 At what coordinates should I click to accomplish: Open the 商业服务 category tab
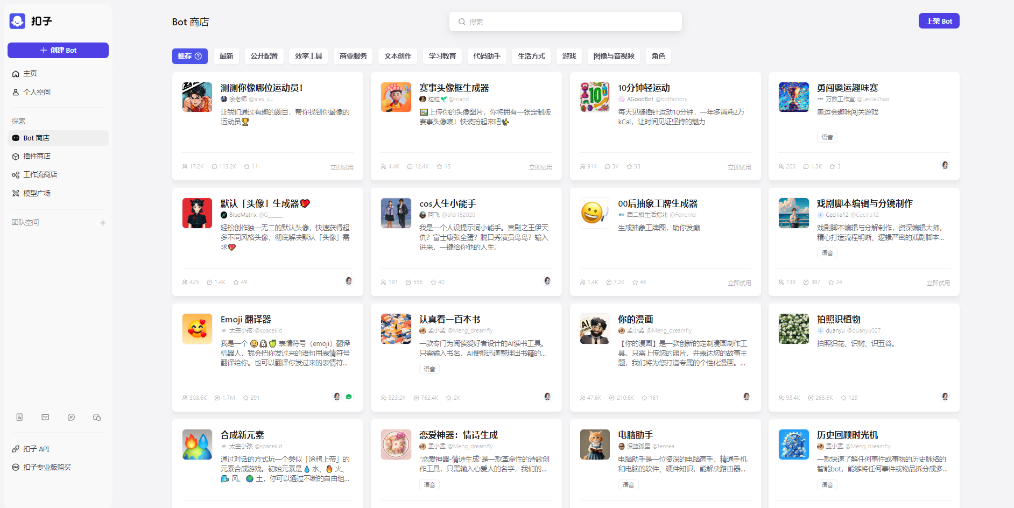coord(353,56)
